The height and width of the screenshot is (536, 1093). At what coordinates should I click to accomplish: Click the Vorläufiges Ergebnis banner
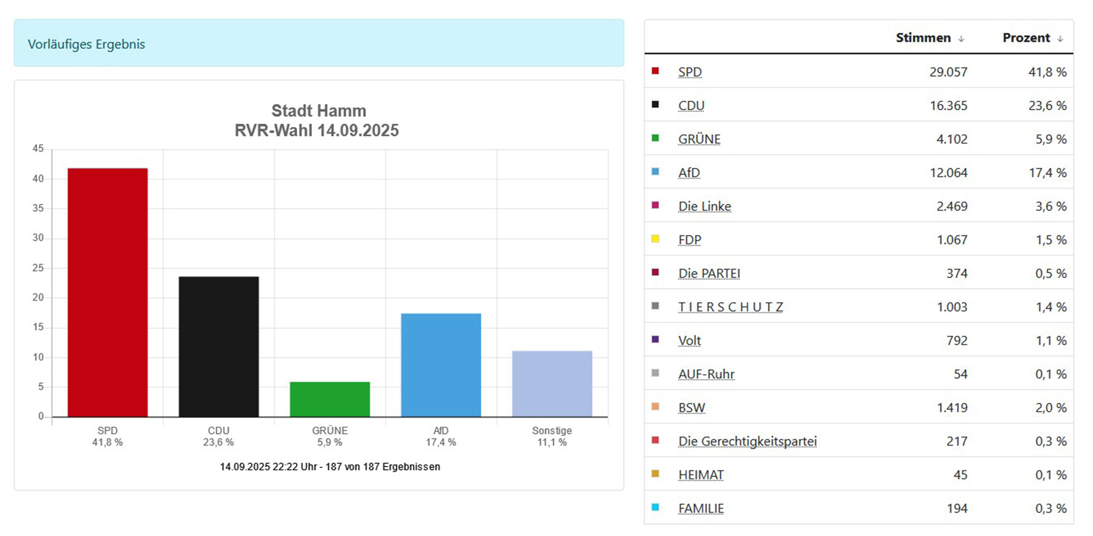tap(319, 43)
